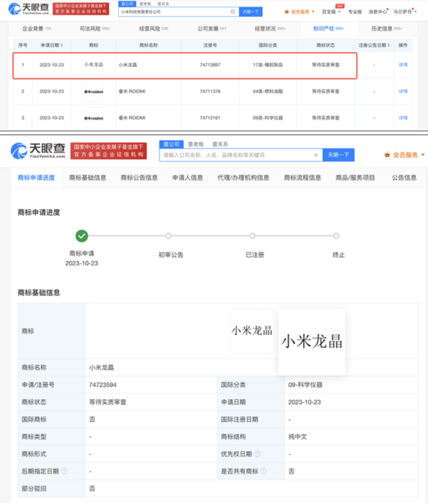Select the 查公司 tab in lower search bar
Image resolution: width=428 pixels, height=503 pixels.
pyautogui.click(x=171, y=144)
